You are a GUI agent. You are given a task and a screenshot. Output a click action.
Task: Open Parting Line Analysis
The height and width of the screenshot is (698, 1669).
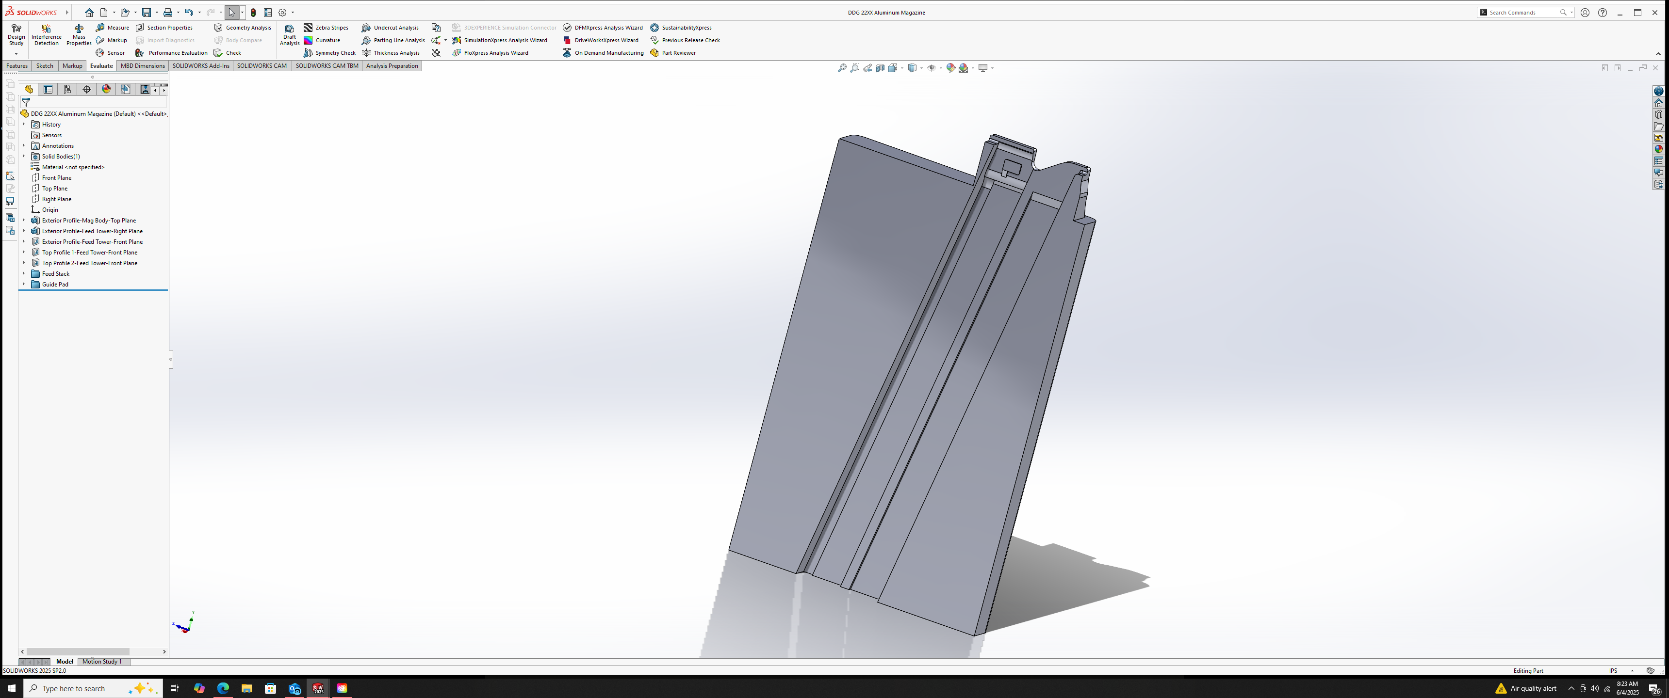tap(393, 40)
